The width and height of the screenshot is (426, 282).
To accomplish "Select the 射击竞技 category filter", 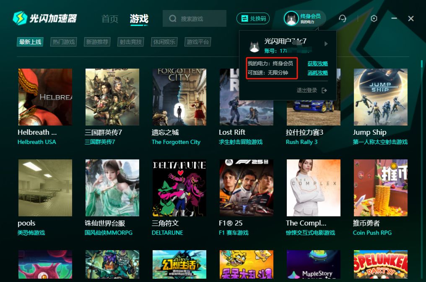I will tap(131, 42).
